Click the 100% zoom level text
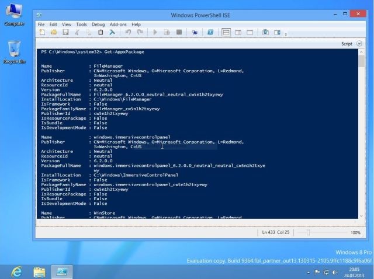The image size is (374, 279). (355, 232)
